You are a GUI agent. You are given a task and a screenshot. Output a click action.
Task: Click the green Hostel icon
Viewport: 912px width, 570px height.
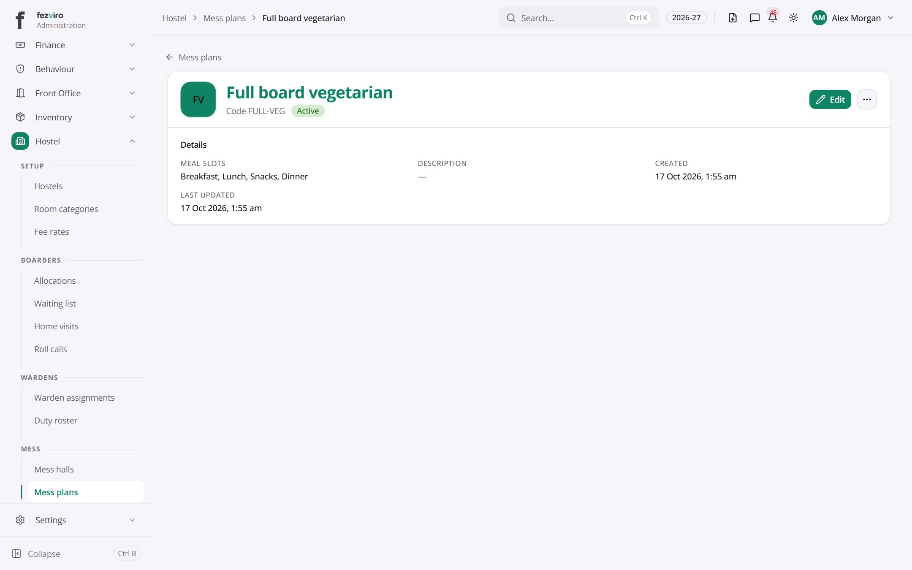(x=20, y=141)
